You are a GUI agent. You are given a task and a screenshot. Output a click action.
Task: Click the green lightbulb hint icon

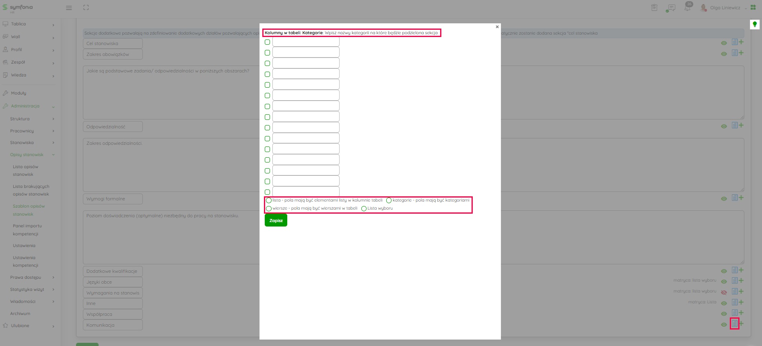coord(754,25)
